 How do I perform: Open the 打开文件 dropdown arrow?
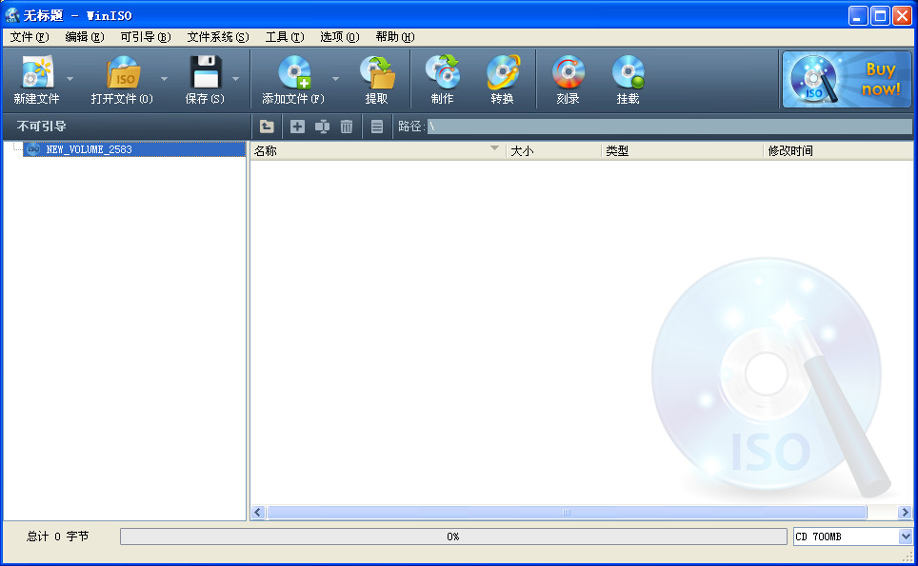click(162, 81)
